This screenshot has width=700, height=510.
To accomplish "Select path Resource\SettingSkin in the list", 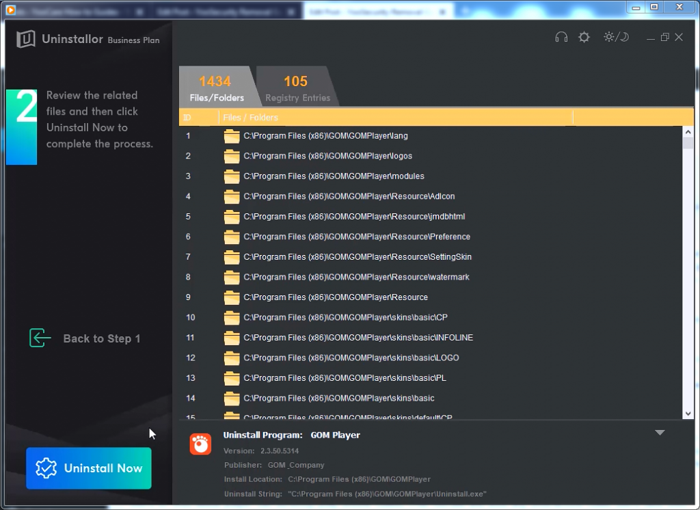I will [x=358, y=257].
